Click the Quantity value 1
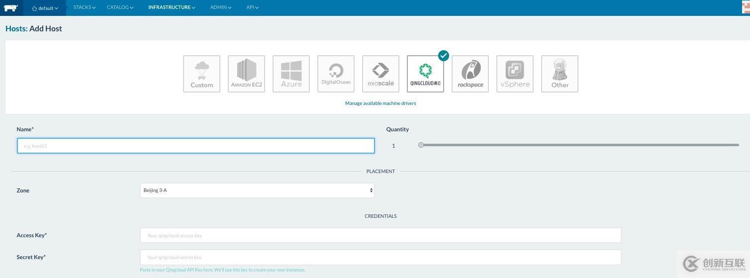750x278 pixels. pyautogui.click(x=393, y=146)
